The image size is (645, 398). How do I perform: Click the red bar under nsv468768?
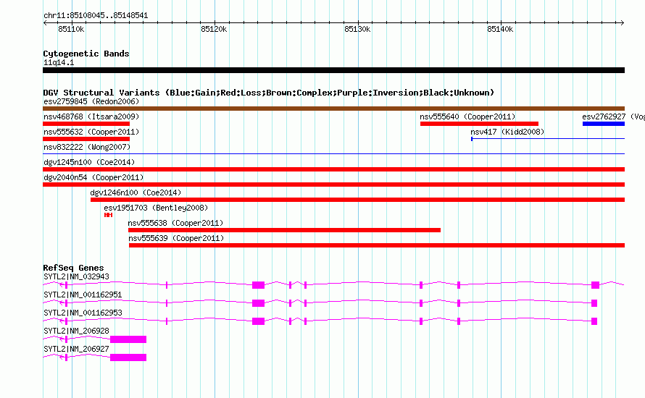click(x=86, y=124)
